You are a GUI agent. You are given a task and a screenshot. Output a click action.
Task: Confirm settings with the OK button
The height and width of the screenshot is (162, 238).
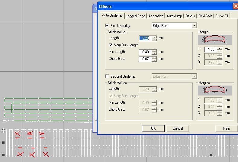153,128
